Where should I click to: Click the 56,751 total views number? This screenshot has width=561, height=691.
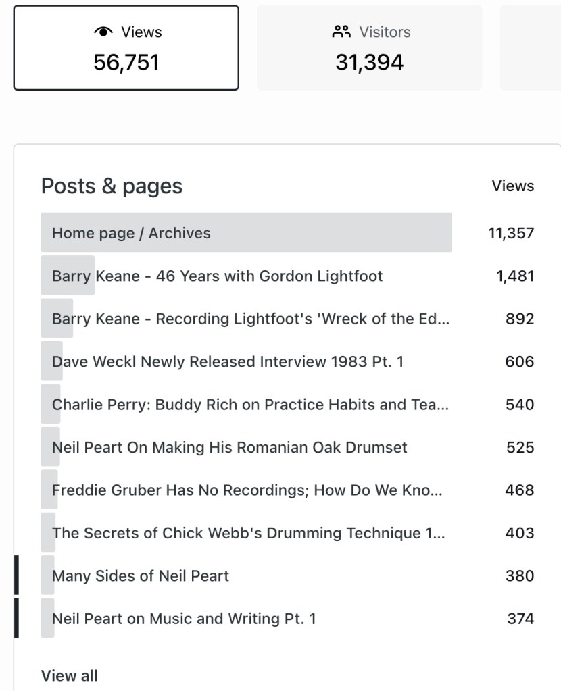point(126,63)
